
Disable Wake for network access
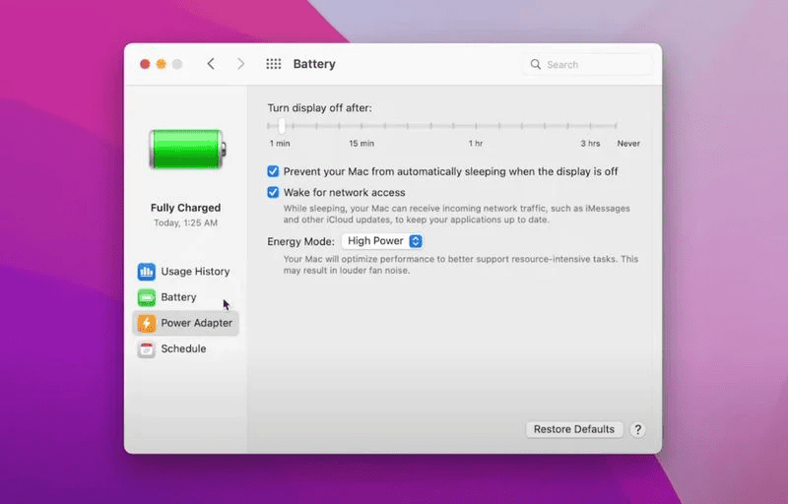tap(274, 193)
